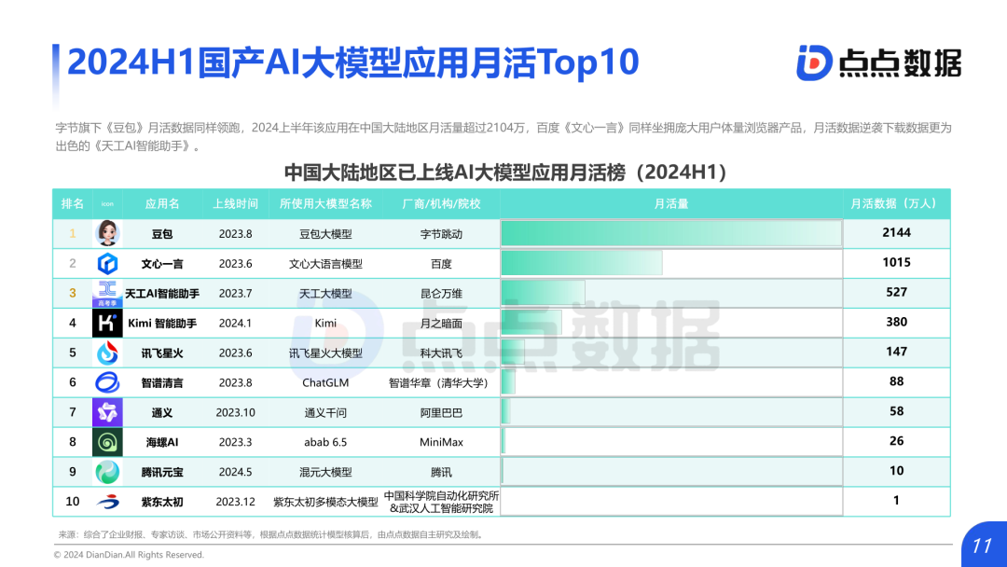Click the value 26 in 海螺AI row

point(897,441)
